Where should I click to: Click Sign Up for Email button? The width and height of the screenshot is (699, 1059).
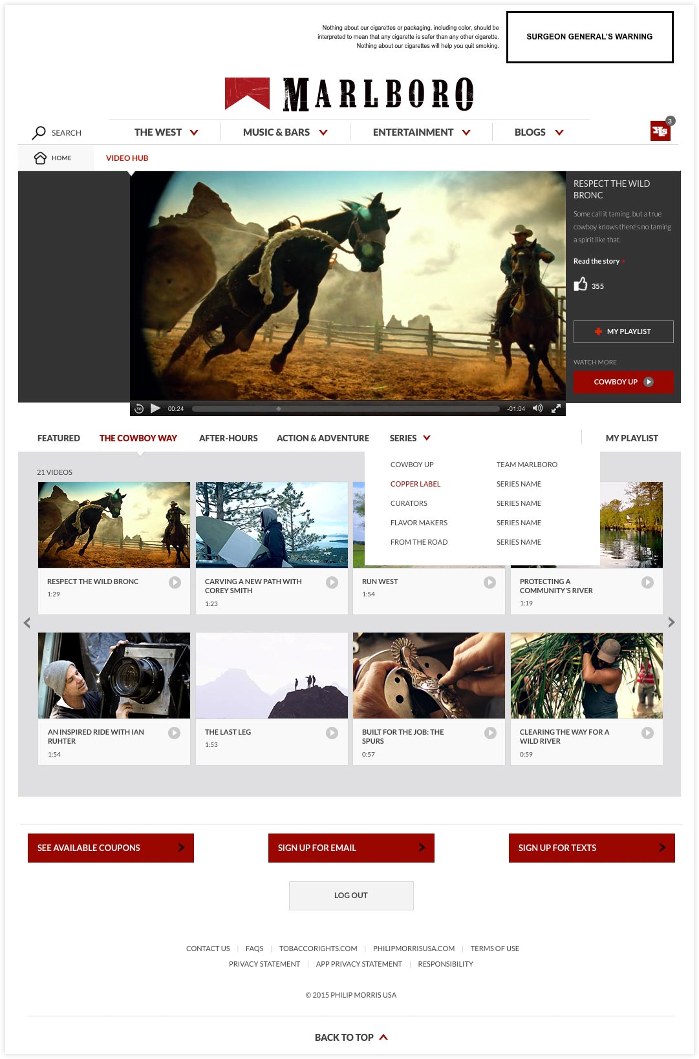351,848
